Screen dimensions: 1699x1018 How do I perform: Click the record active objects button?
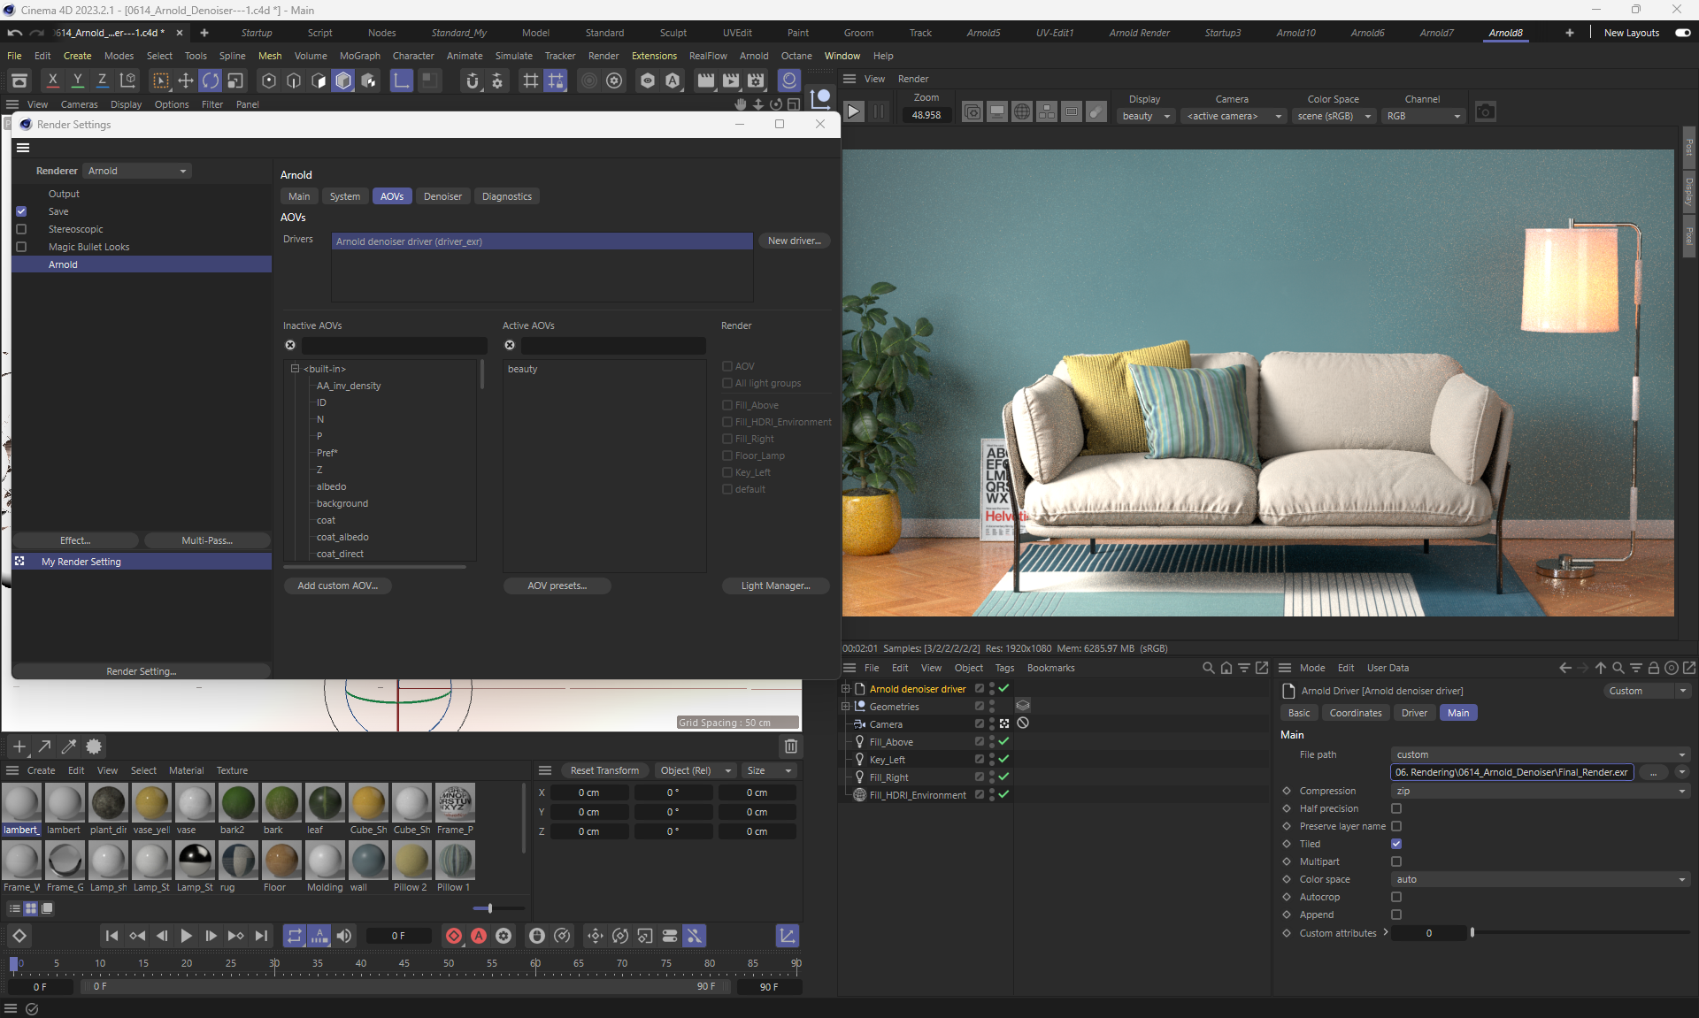[454, 936]
